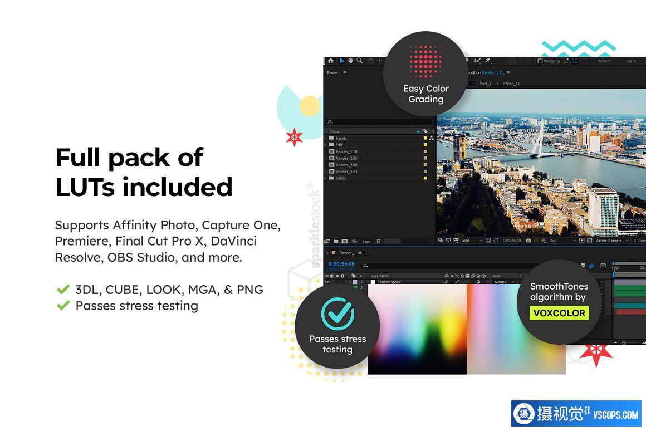This screenshot has width=646, height=431.
Task: Hide the SparkleStock layer with eye icon
Action: (x=327, y=282)
